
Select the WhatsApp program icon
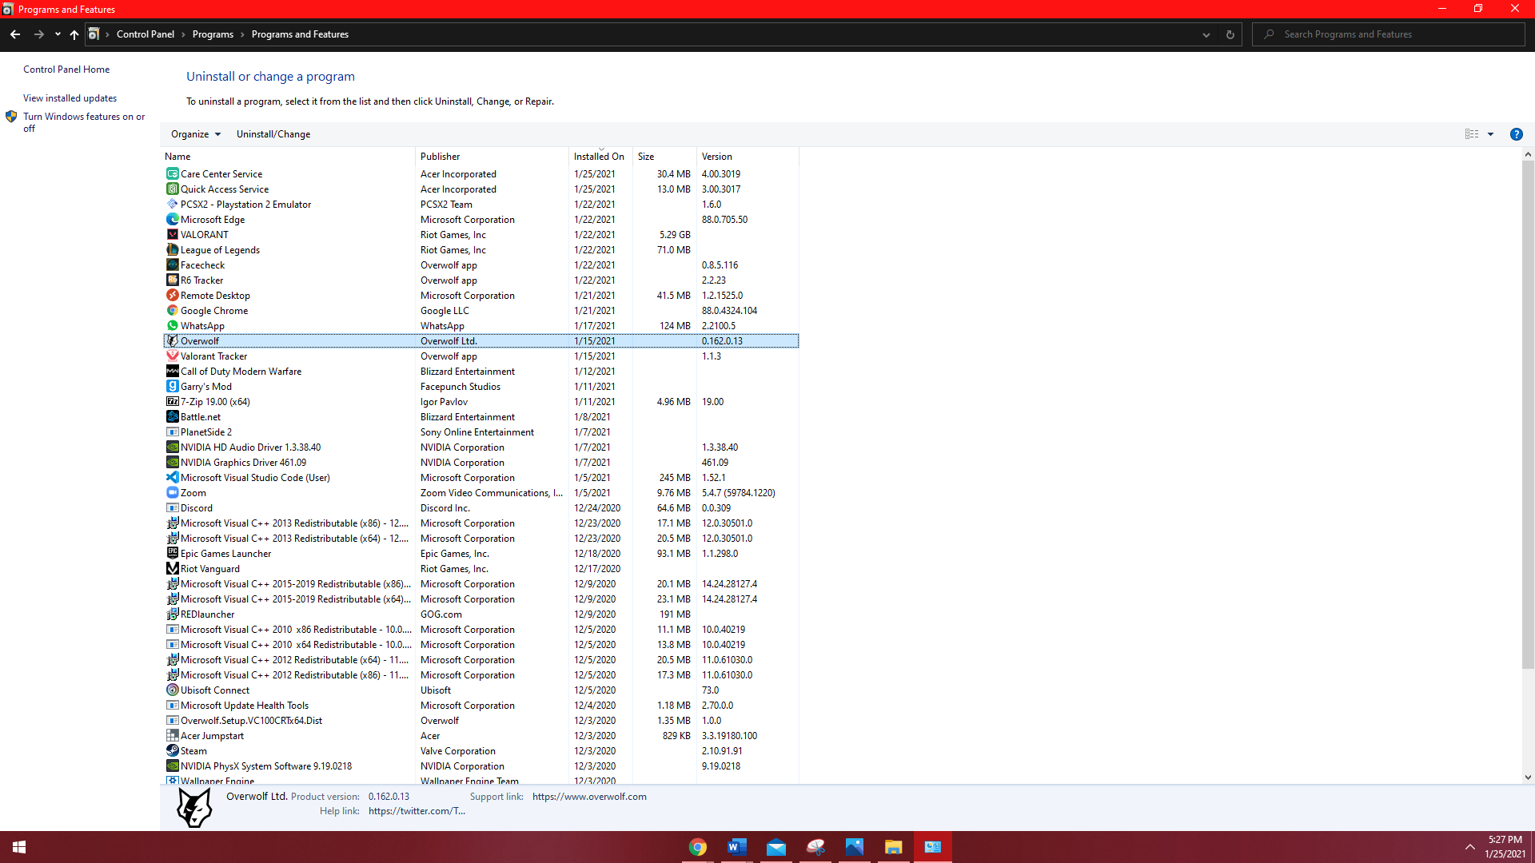pyautogui.click(x=172, y=325)
